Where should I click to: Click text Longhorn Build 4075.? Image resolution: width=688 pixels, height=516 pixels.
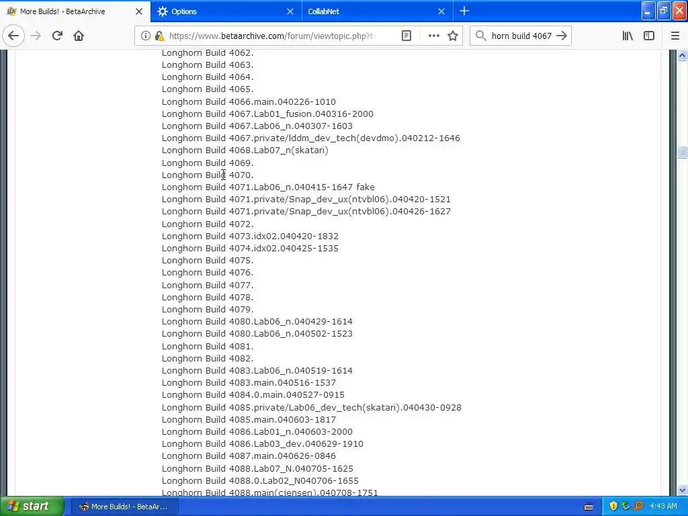(208, 261)
